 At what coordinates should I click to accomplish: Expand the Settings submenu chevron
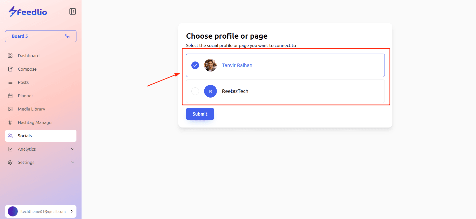coord(73,162)
